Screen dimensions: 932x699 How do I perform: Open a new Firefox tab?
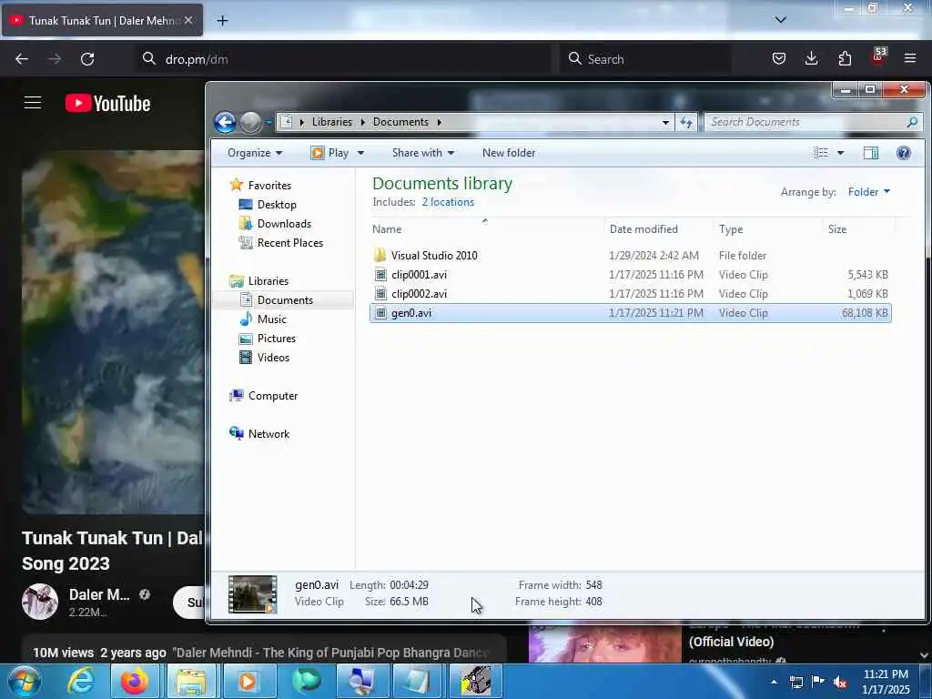coord(222,21)
